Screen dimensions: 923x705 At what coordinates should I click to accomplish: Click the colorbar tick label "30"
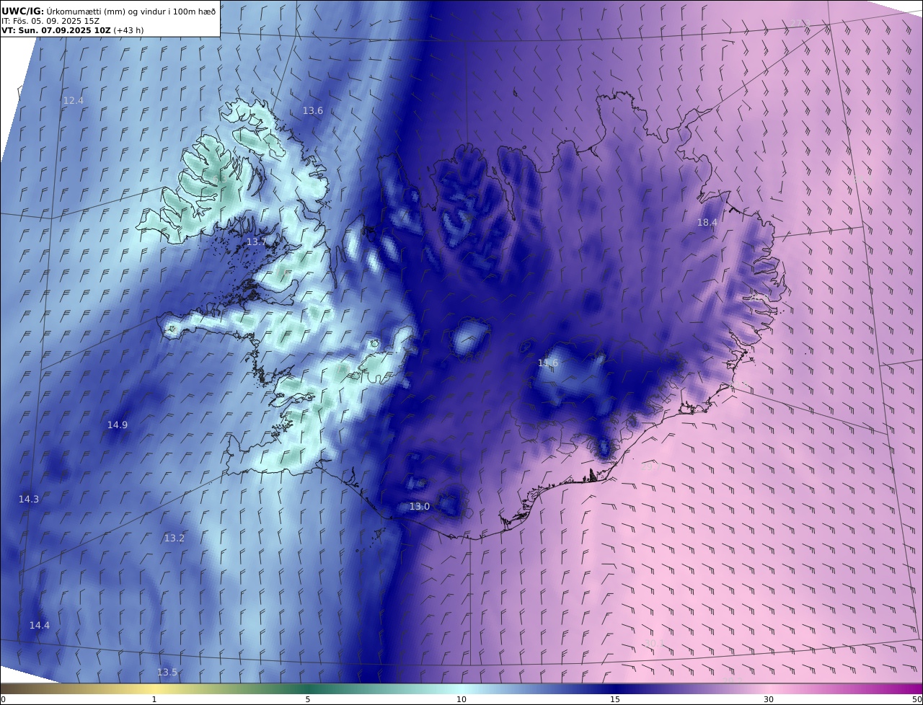tap(769, 699)
